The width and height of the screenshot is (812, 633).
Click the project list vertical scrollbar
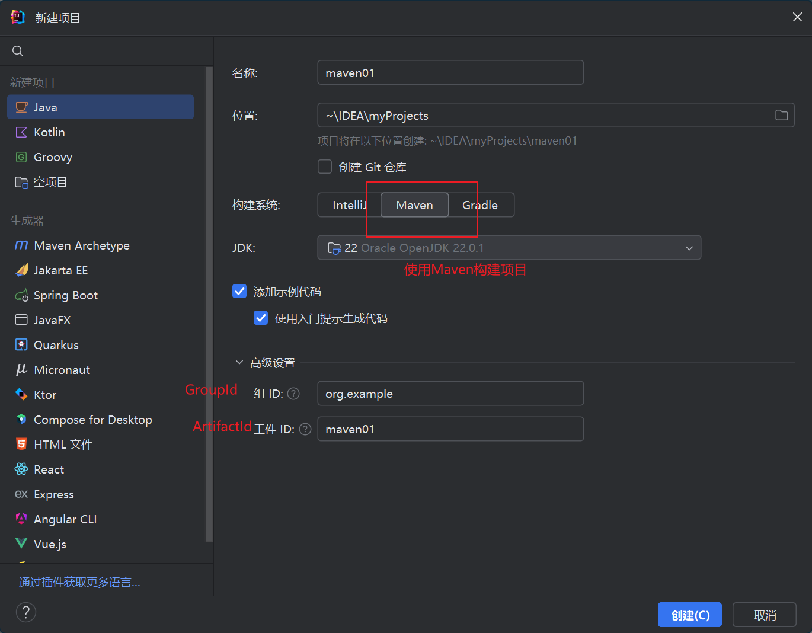(209, 304)
